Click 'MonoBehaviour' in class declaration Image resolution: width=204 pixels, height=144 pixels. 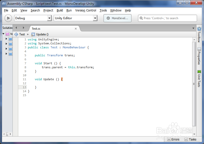pos(74,47)
